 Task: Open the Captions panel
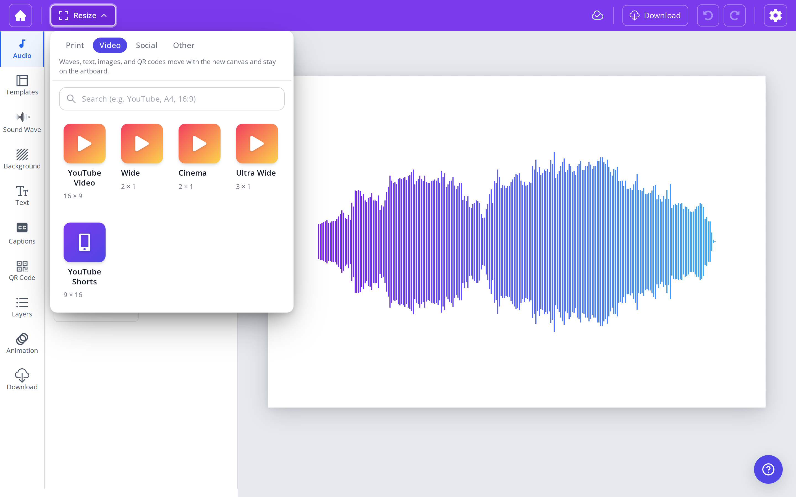[22, 233]
